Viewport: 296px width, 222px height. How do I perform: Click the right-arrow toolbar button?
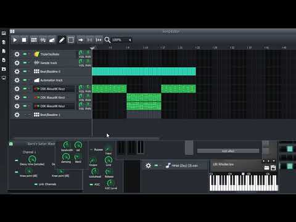pos(81,40)
